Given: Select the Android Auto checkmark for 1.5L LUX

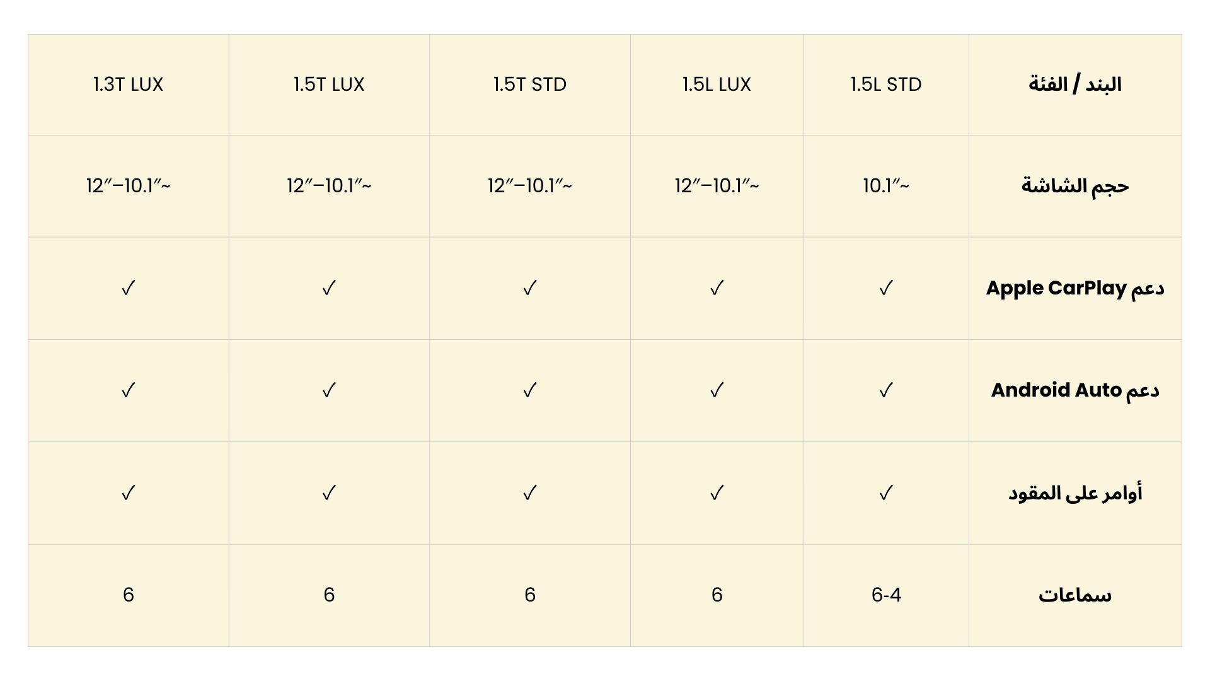Looking at the screenshot, I should pos(717,390).
